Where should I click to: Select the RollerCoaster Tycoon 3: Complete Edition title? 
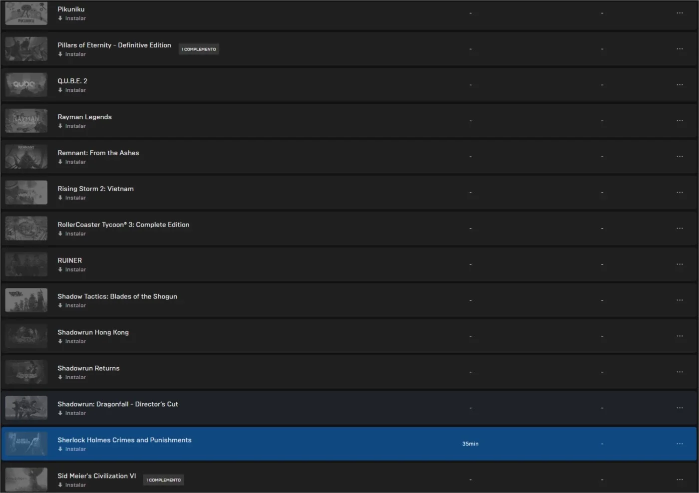point(123,225)
